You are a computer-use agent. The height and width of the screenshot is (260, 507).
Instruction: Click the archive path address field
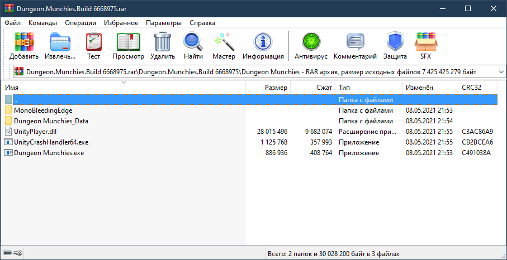click(260, 71)
